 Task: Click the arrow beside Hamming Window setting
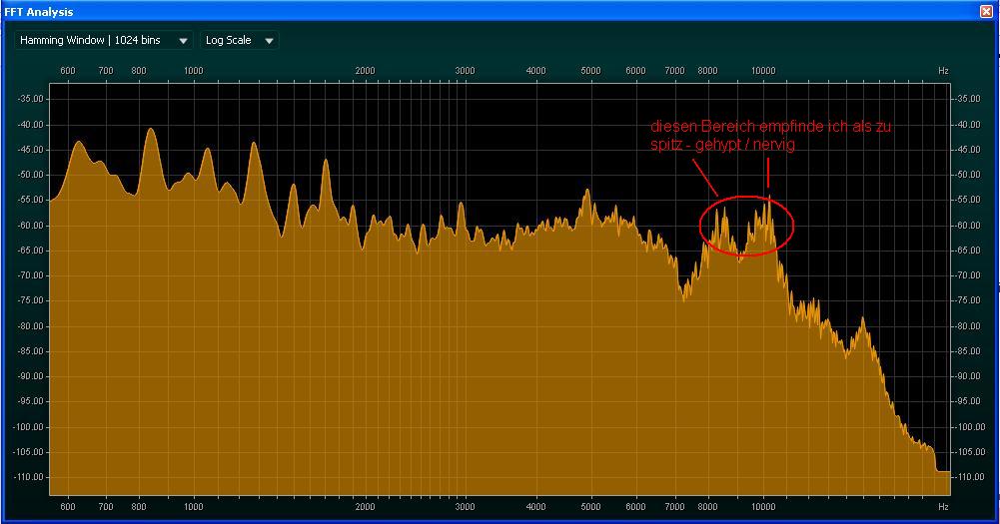(x=183, y=41)
